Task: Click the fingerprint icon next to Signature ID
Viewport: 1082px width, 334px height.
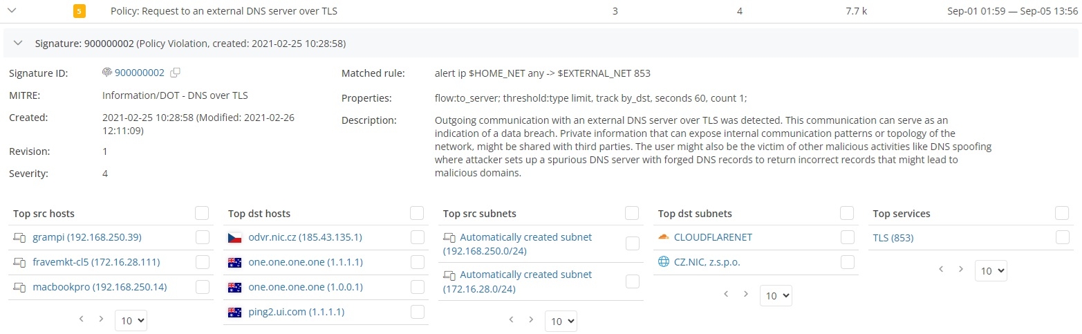Action: point(107,73)
